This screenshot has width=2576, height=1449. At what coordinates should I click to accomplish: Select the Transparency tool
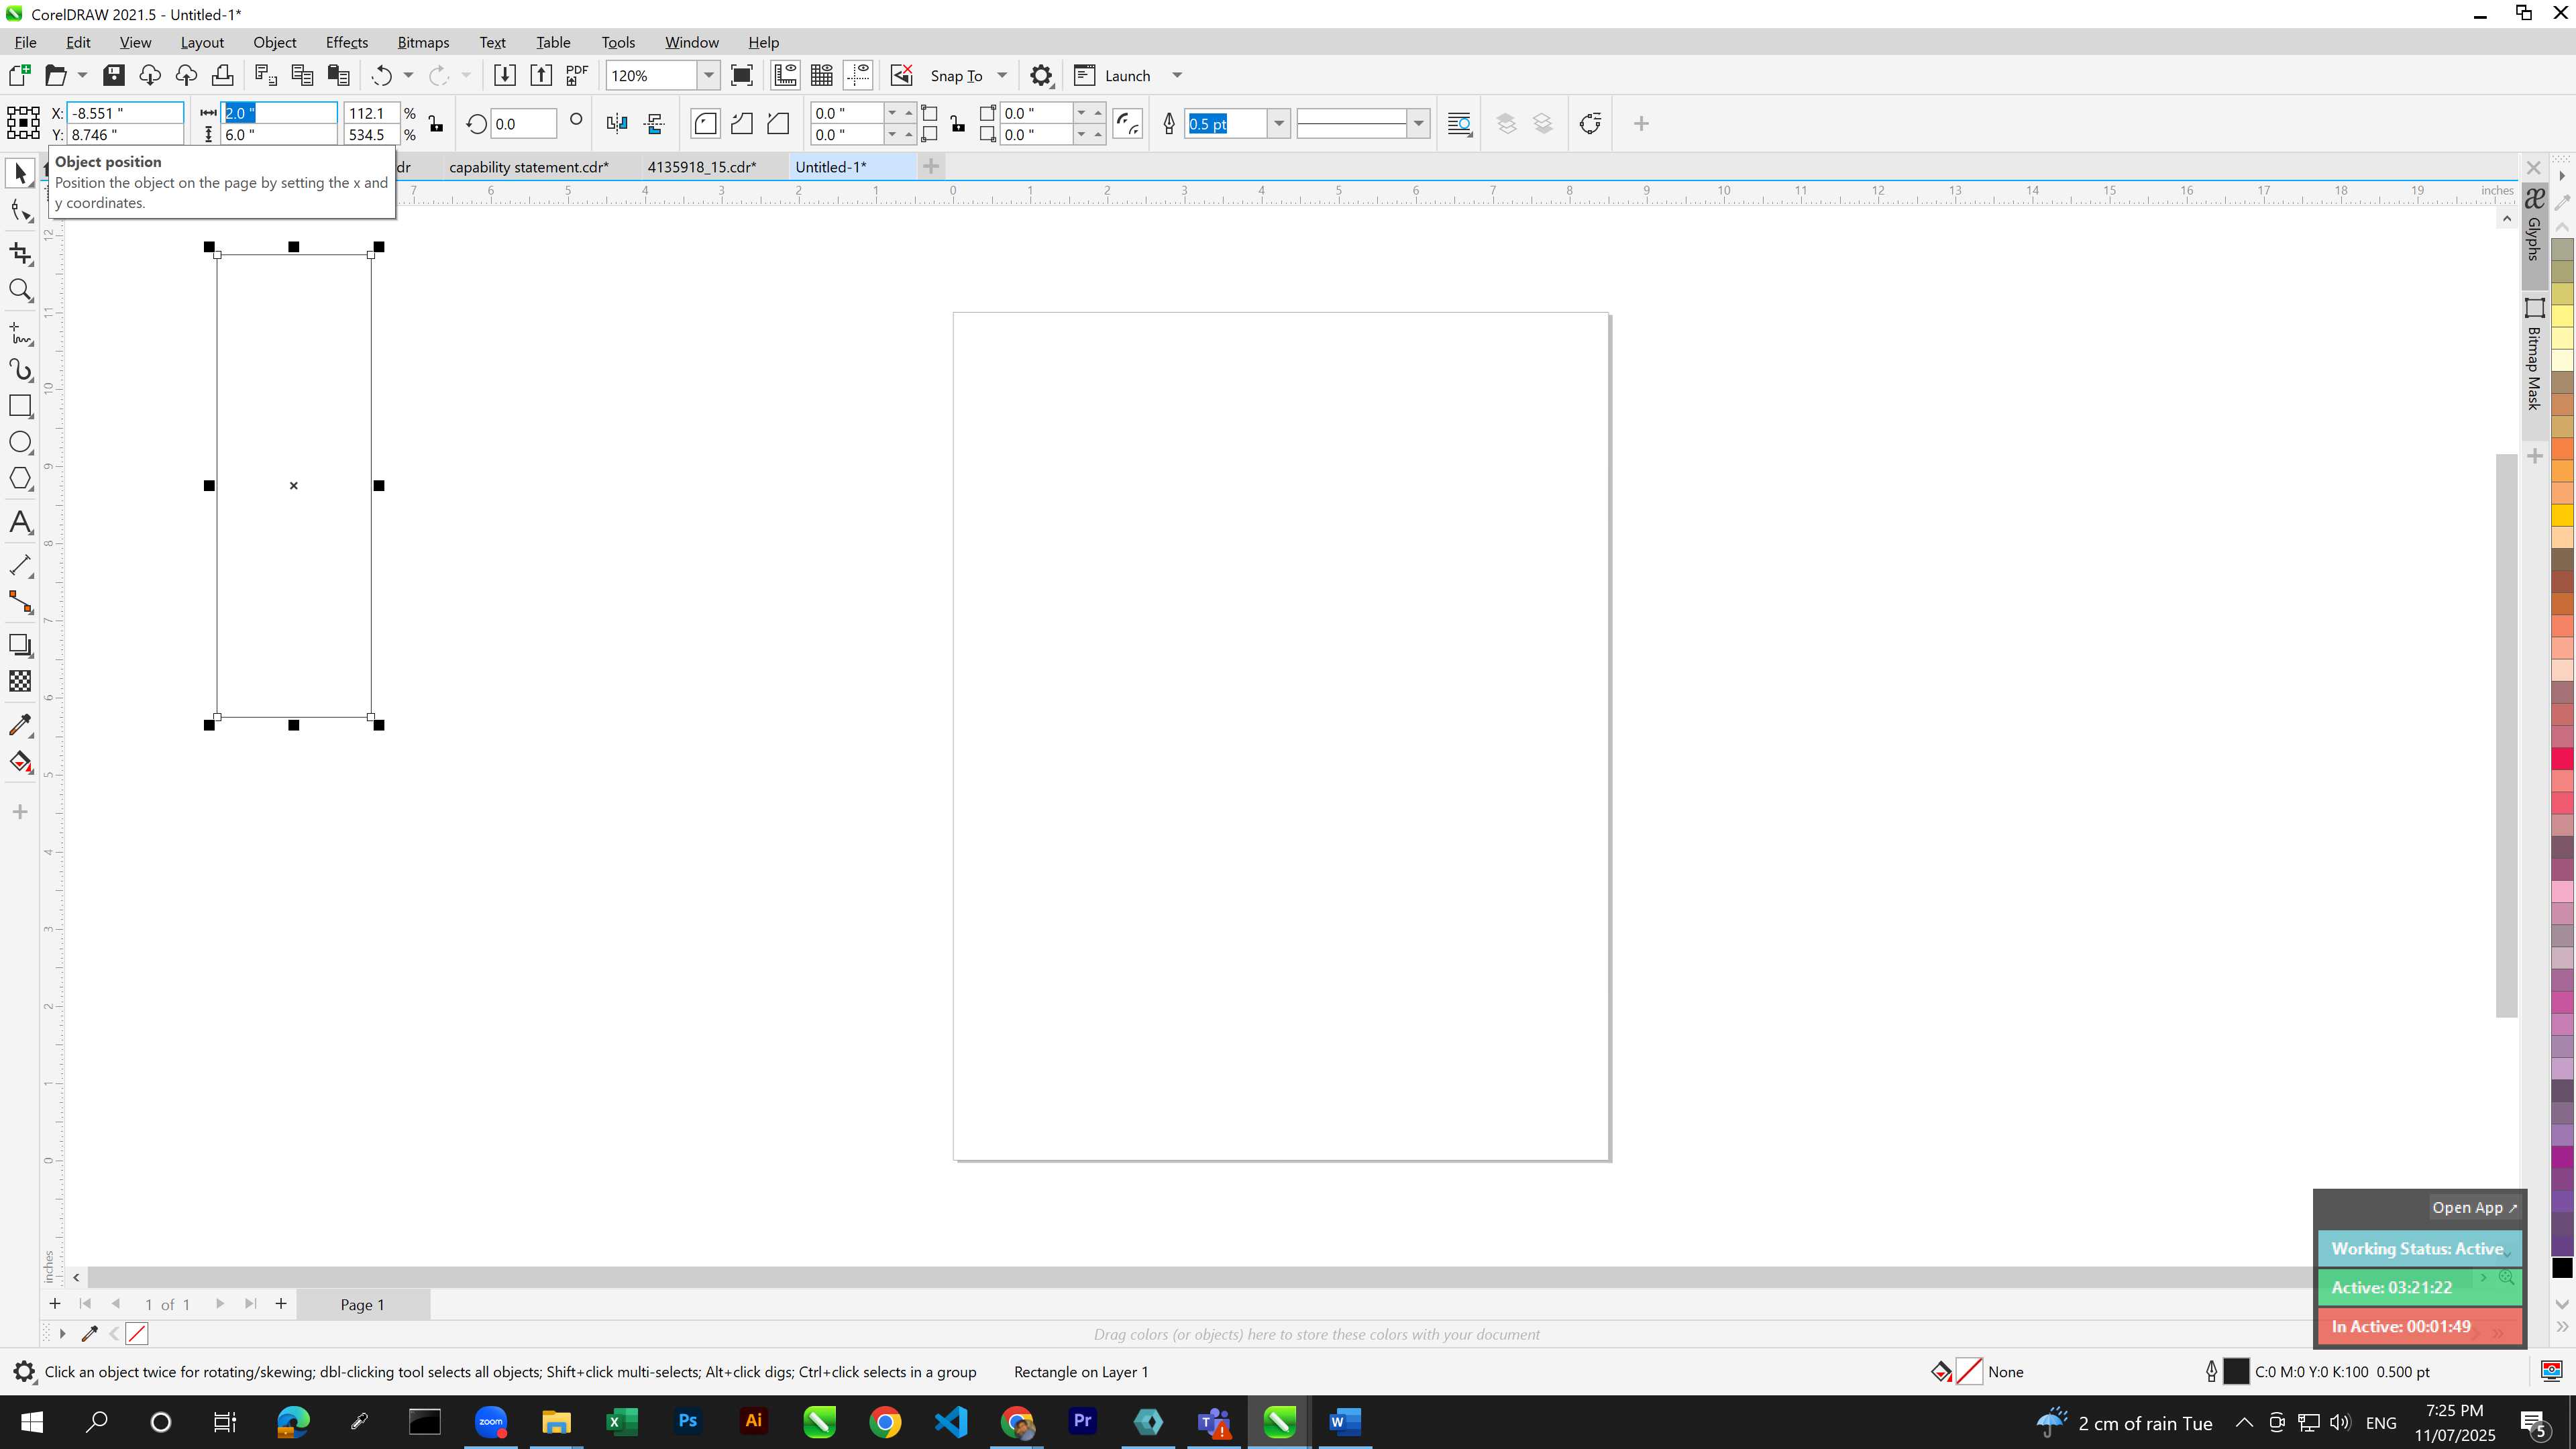[20, 681]
